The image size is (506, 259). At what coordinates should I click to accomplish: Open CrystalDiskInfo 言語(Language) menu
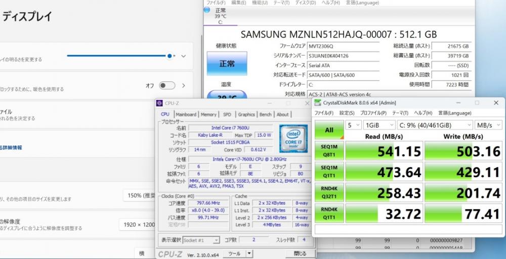362,3
